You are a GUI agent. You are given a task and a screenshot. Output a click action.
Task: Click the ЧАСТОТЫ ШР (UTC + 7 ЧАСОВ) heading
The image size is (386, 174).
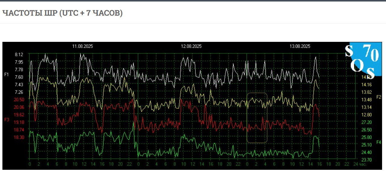[63, 13]
